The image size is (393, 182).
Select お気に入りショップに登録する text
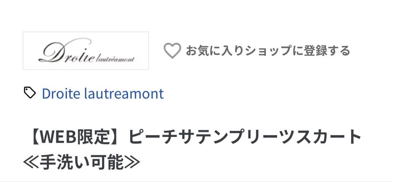tap(267, 51)
